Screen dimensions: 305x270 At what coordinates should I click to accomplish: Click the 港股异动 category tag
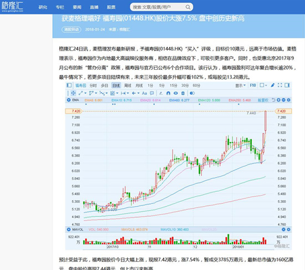coord(72,29)
